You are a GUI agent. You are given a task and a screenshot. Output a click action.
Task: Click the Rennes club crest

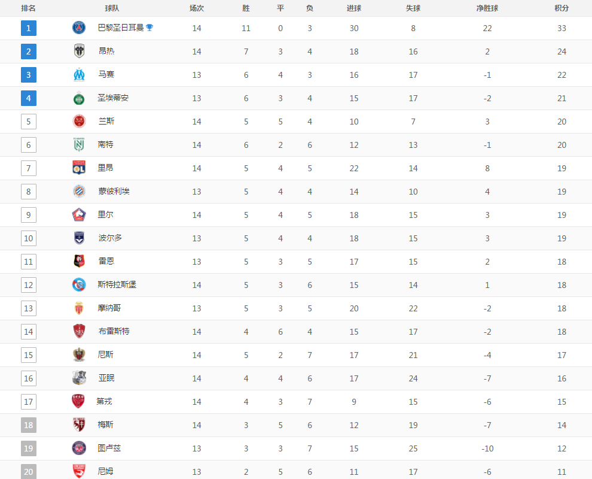point(79,261)
